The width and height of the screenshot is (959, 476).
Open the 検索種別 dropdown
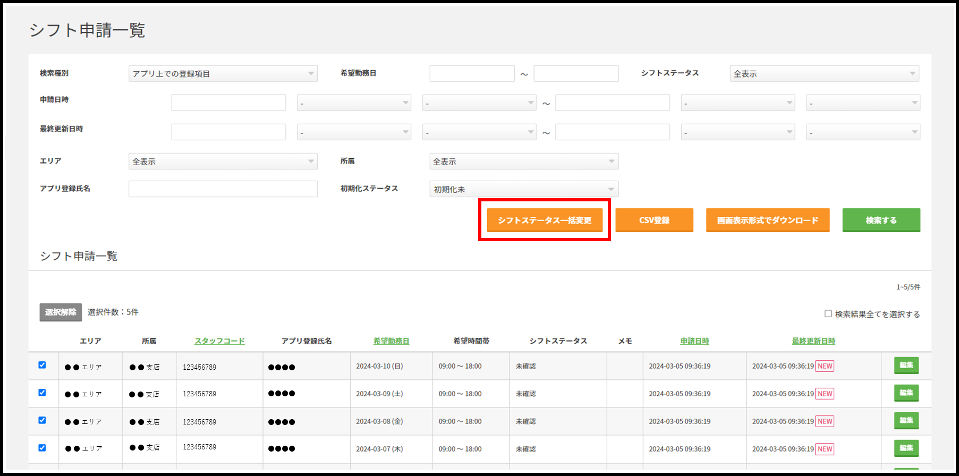pos(223,73)
